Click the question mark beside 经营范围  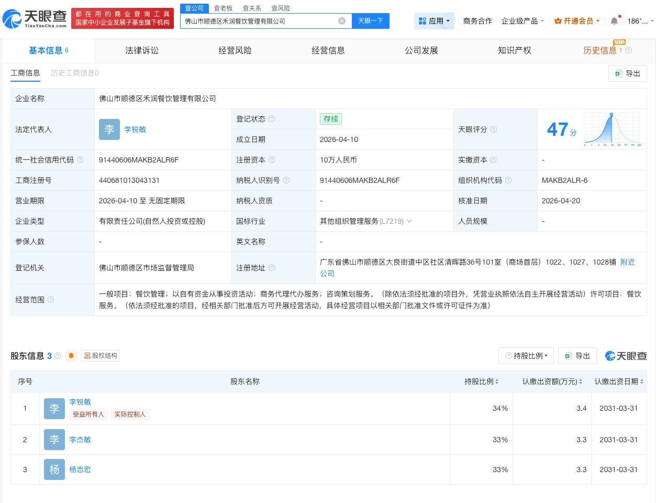coord(50,300)
